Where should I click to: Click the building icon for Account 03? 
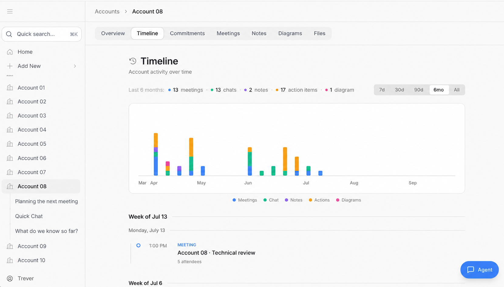click(10, 115)
